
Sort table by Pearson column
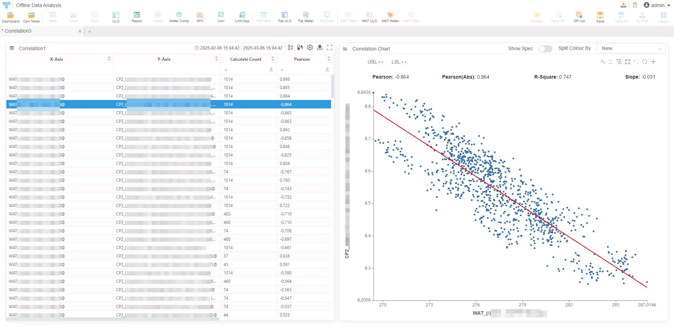329,59
